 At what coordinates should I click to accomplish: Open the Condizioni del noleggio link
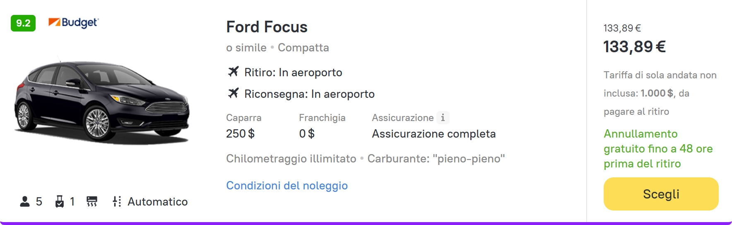pyautogui.click(x=287, y=186)
